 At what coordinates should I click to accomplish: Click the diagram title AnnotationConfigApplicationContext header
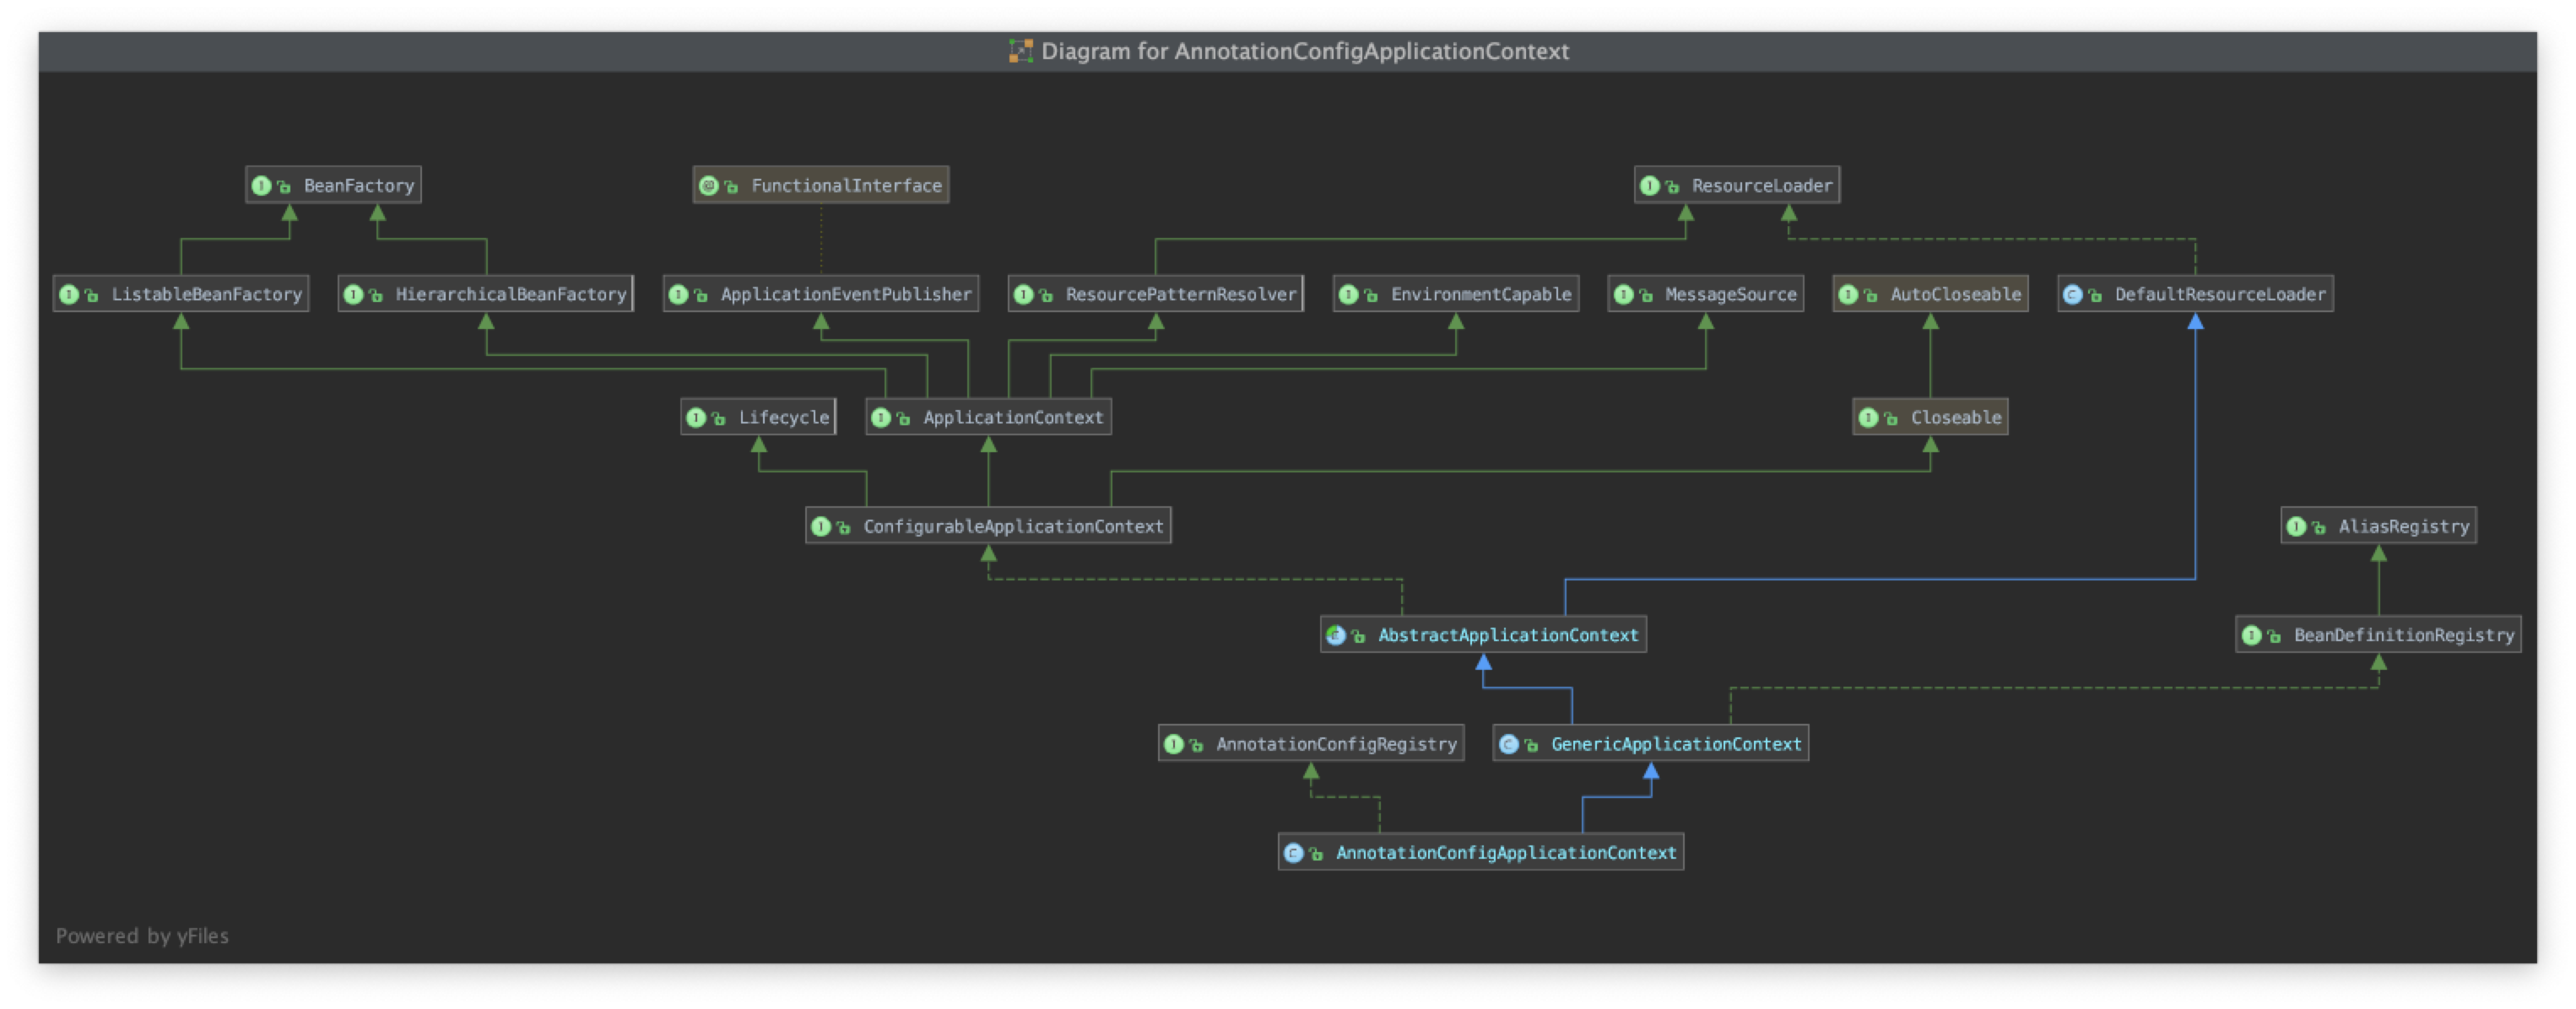tap(1304, 51)
